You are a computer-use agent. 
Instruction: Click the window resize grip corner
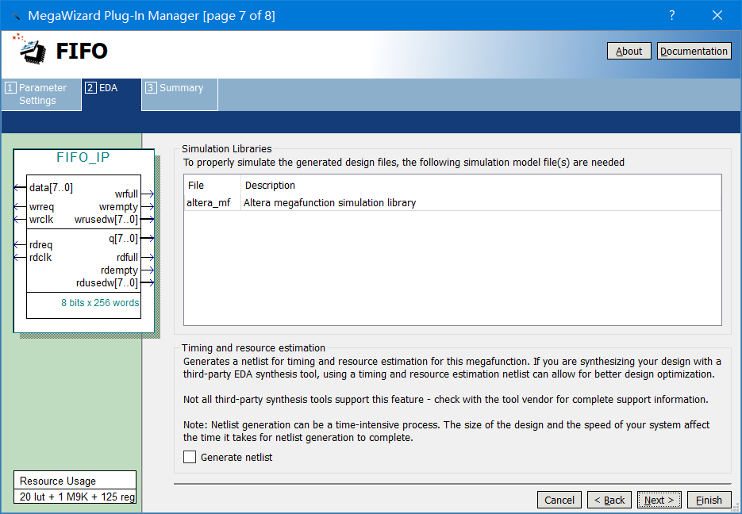click(x=736, y=508)
